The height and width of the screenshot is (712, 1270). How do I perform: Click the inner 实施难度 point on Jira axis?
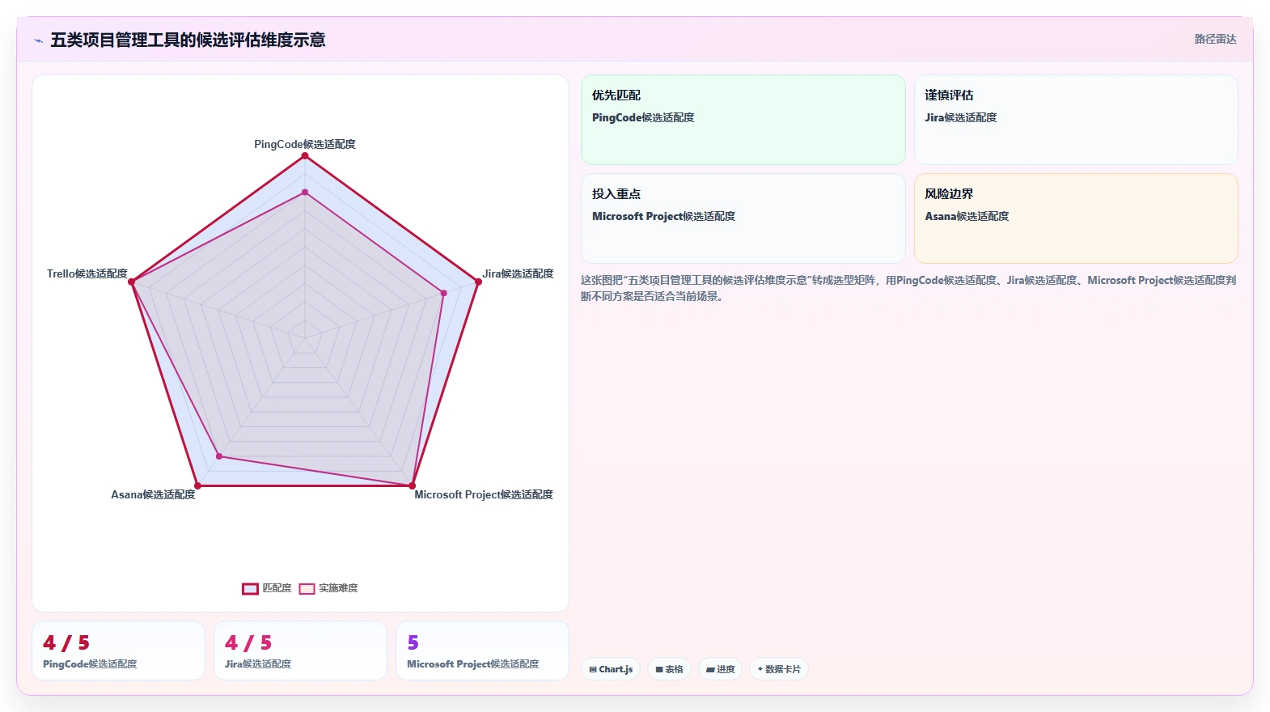(x=443, y=293)
